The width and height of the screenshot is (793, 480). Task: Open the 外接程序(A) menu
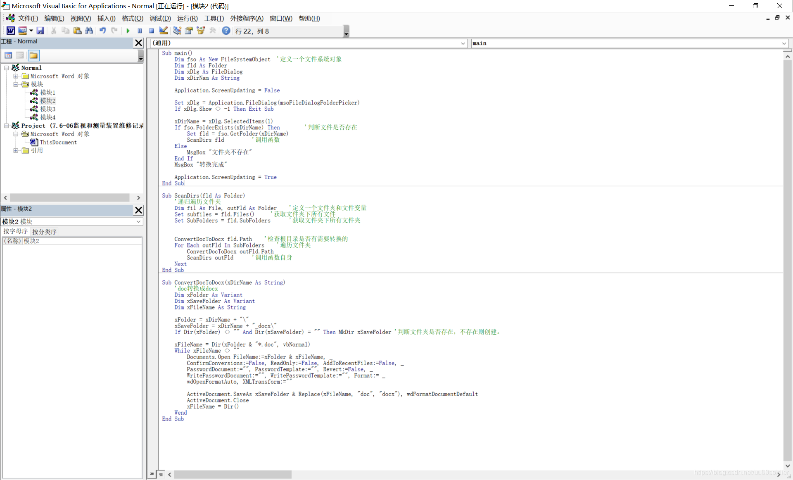coord(247,19)
